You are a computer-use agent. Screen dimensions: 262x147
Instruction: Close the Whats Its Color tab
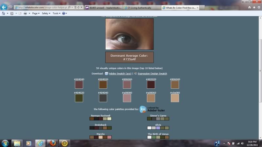(197, 8)
